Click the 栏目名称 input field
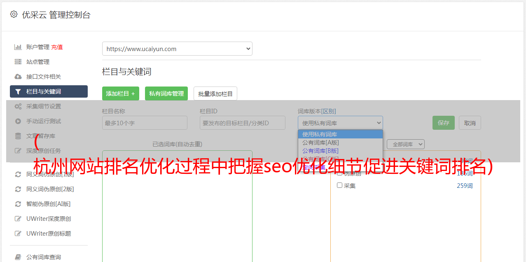Viewport: 526px width, 262px height. click(x=145, y=123)
